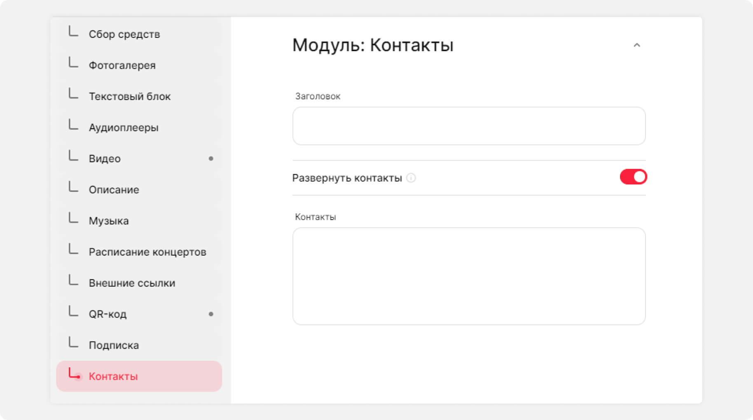Select "Внешние ссылки" in the sidebar
The image size is (753, 420).
coord(132,283)
